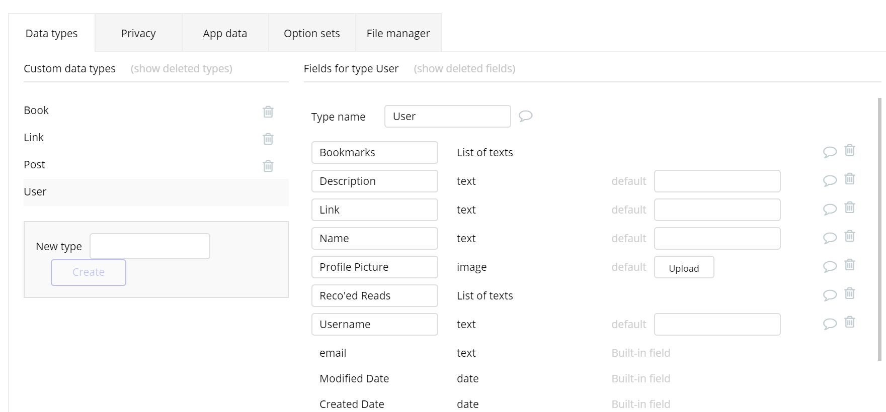Delete the Book data type

coord(268,112)
